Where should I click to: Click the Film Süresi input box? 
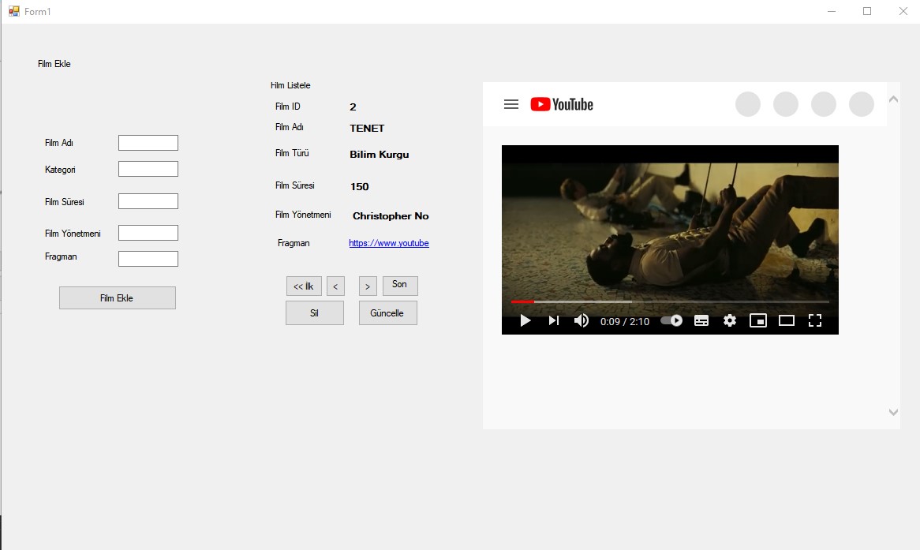tap(148, 201)
